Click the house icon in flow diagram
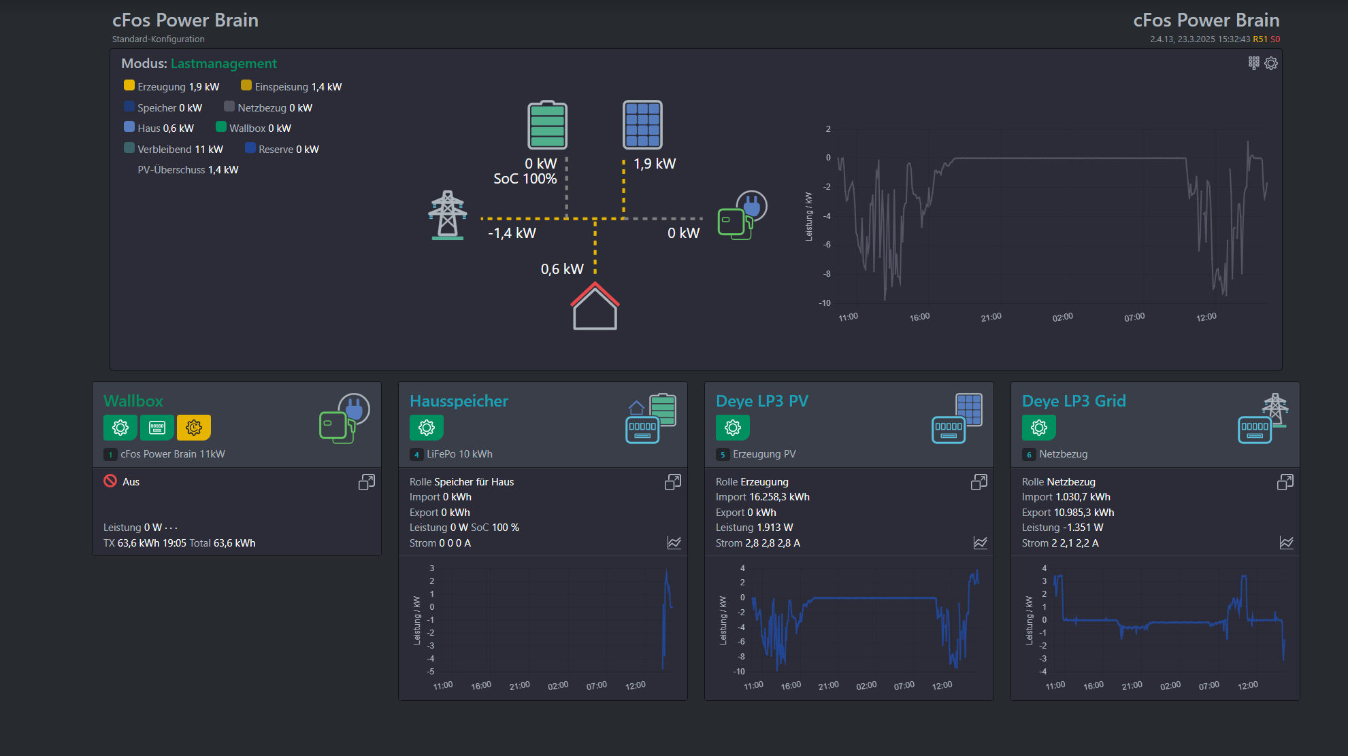The width and height of the screenshot is (1348, 756). point(595,306)
